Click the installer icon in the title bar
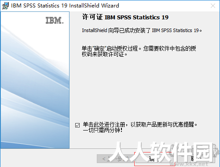The height and width of the screenshot is (167, 220). pos(5,6)
